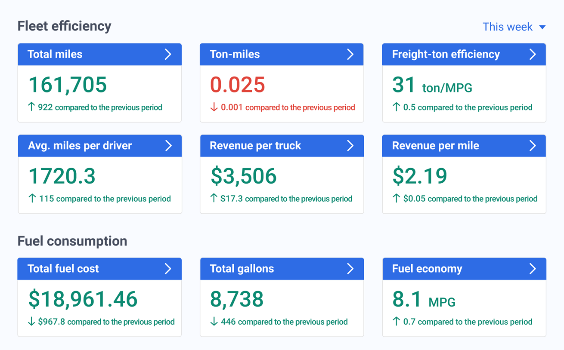Click the green up arrow beside Fuel economy change

coord(396,322)
